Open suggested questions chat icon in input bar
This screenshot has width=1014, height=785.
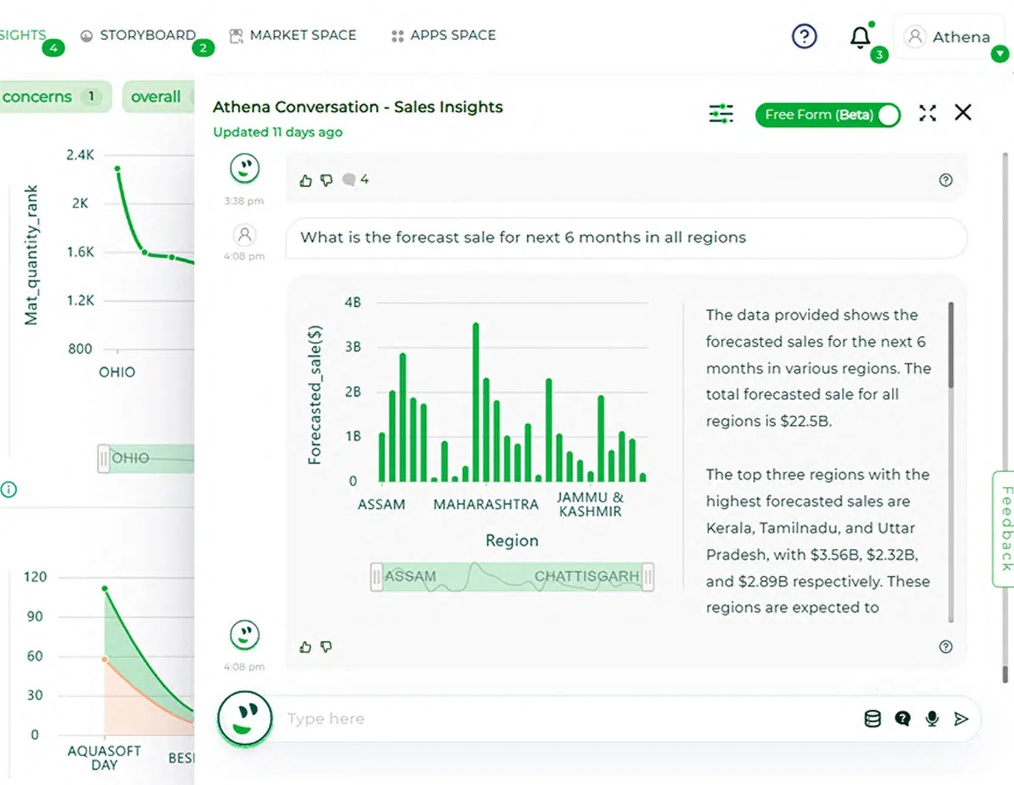[903, 719]
